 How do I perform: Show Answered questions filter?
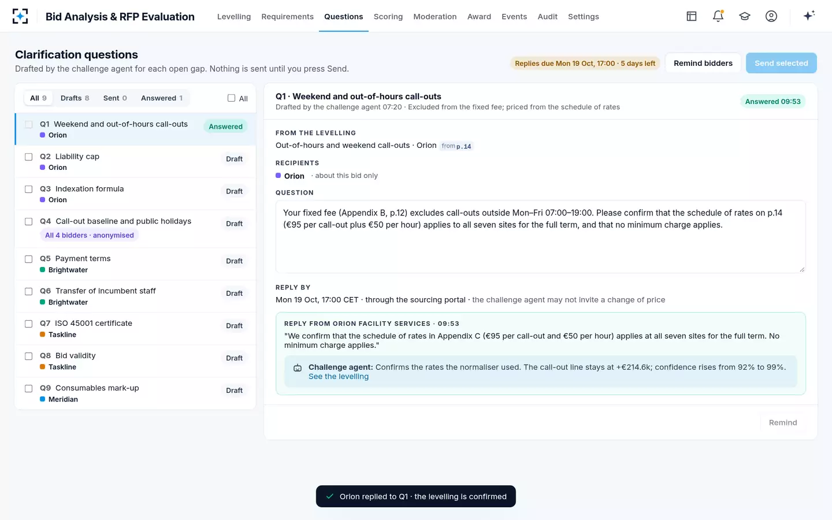point(162,98)
